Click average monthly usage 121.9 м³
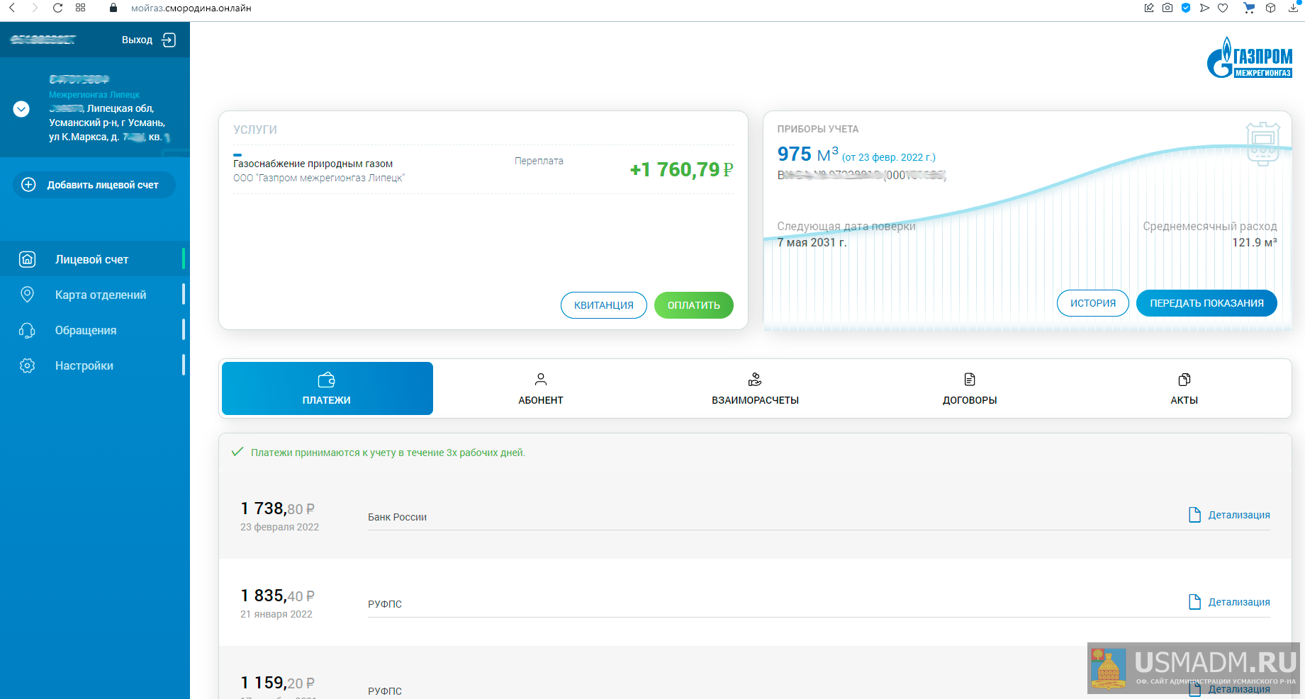The image size is (1305, 699). tap(1254, 242)
